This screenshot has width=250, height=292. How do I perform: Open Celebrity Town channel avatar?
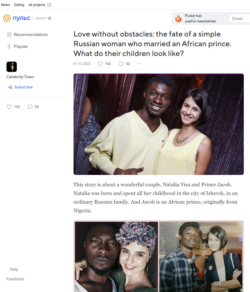[x=12, y=67]
